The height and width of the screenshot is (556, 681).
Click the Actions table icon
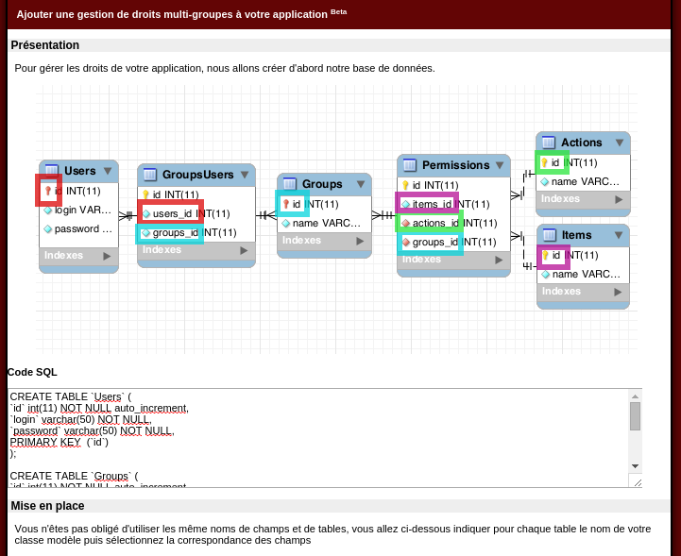click(549, 143)
